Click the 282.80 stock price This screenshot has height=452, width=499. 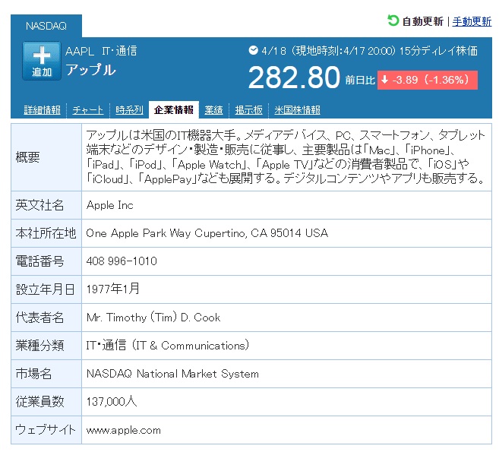294,77
